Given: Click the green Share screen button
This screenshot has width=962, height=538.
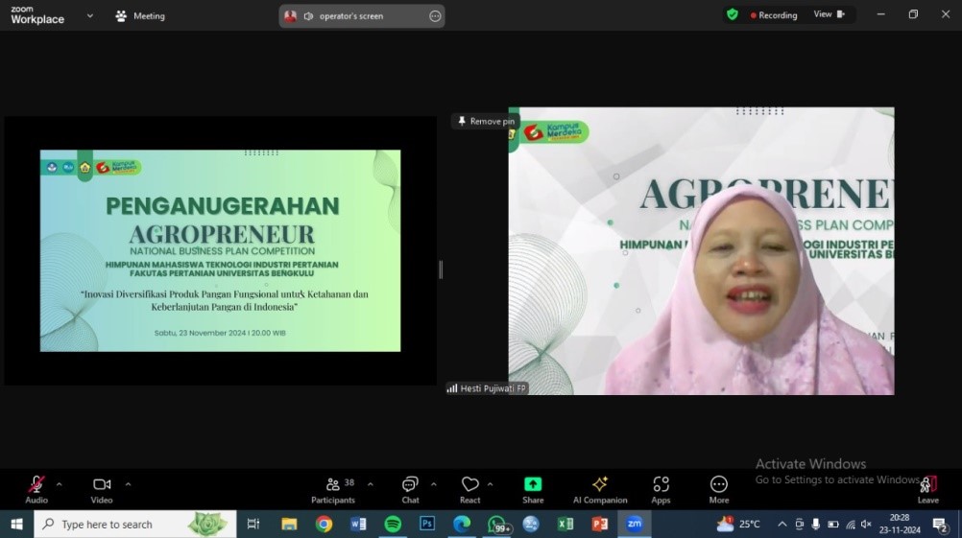Looking at the screenshot, I should (x=533, y=490).
